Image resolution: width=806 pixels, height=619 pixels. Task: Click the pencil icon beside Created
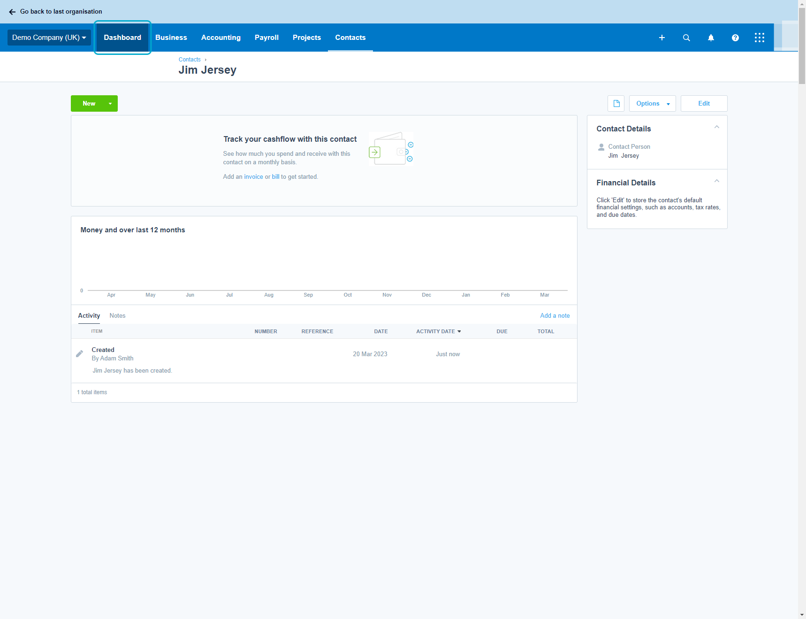pyautogui.click(x=79, y=354)
